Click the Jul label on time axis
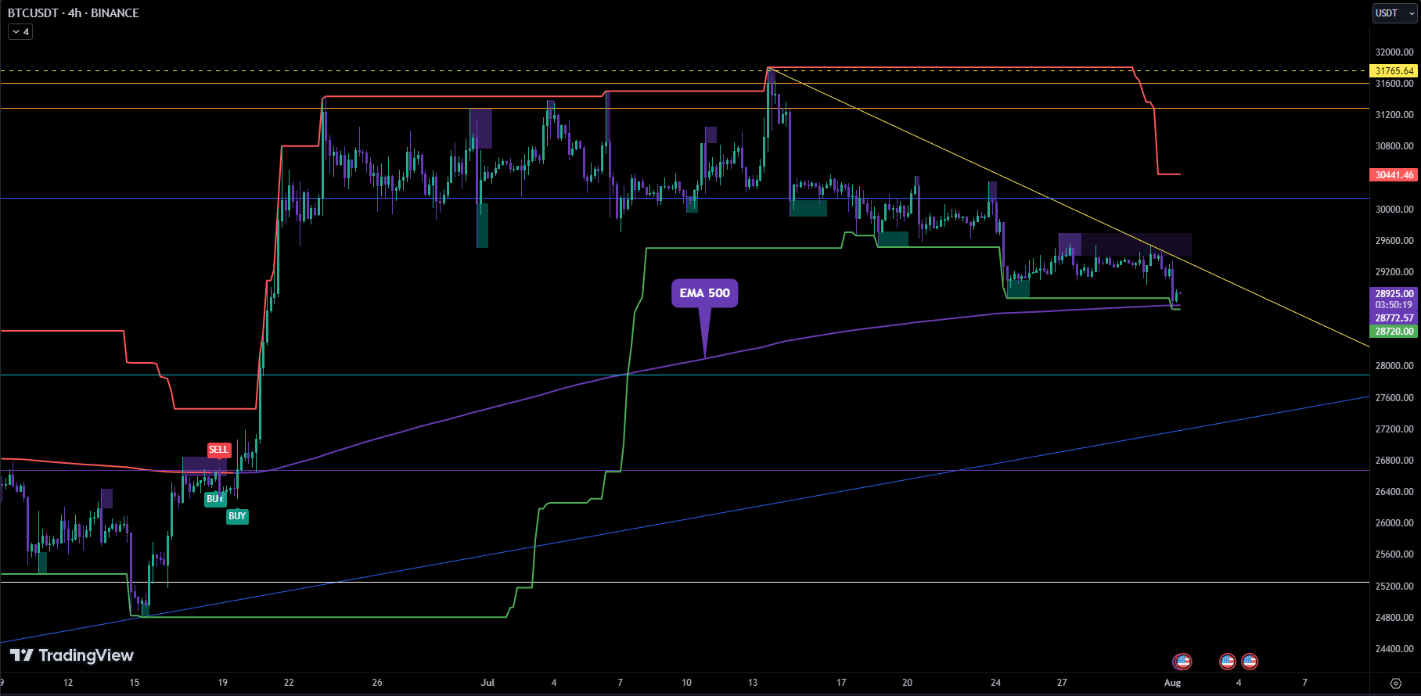Screen dimensions: 1421x696 click(487, 683)
